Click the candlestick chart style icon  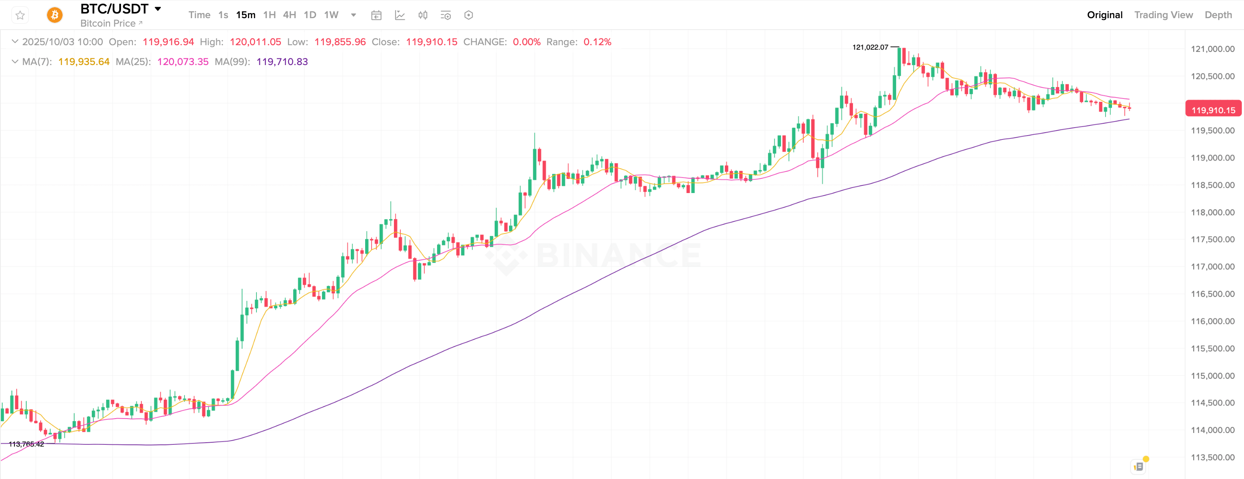(423, 16)
